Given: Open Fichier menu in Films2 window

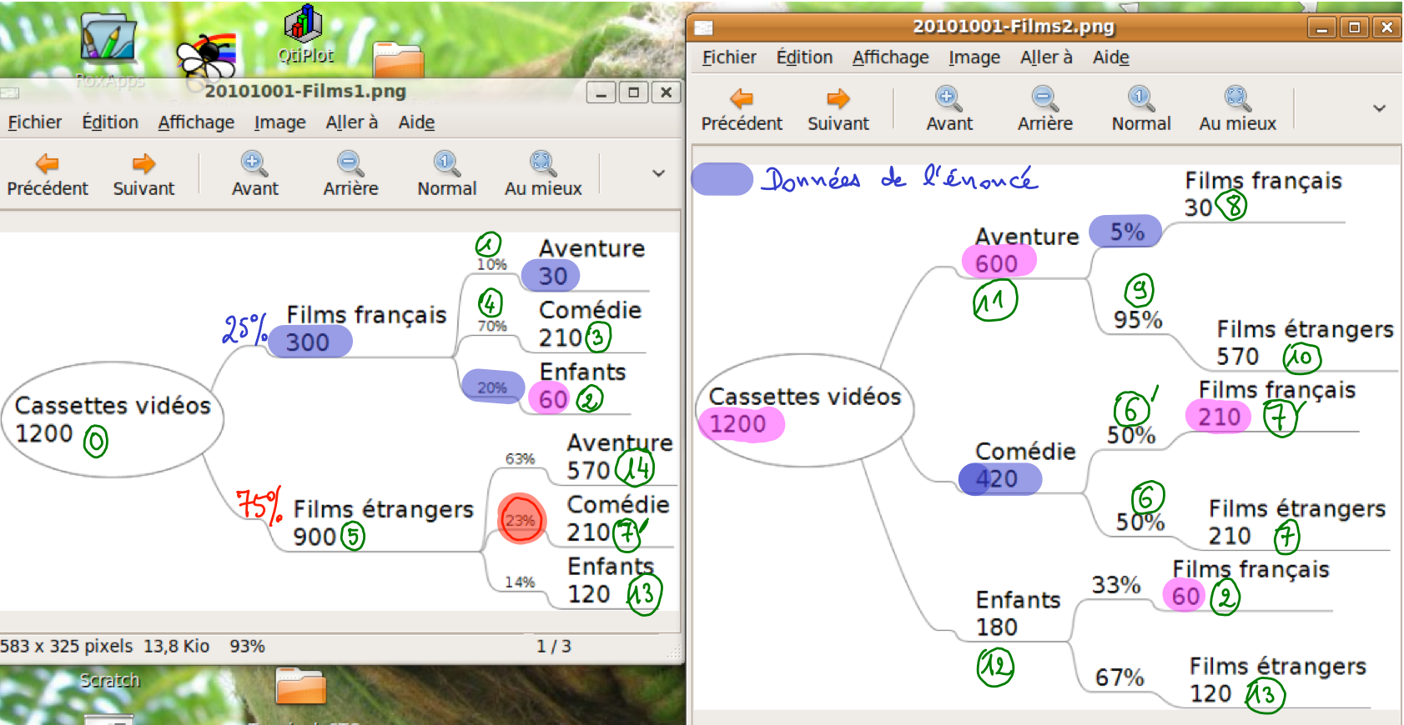Looking at the screenshot, I should (x=729, y=57).
